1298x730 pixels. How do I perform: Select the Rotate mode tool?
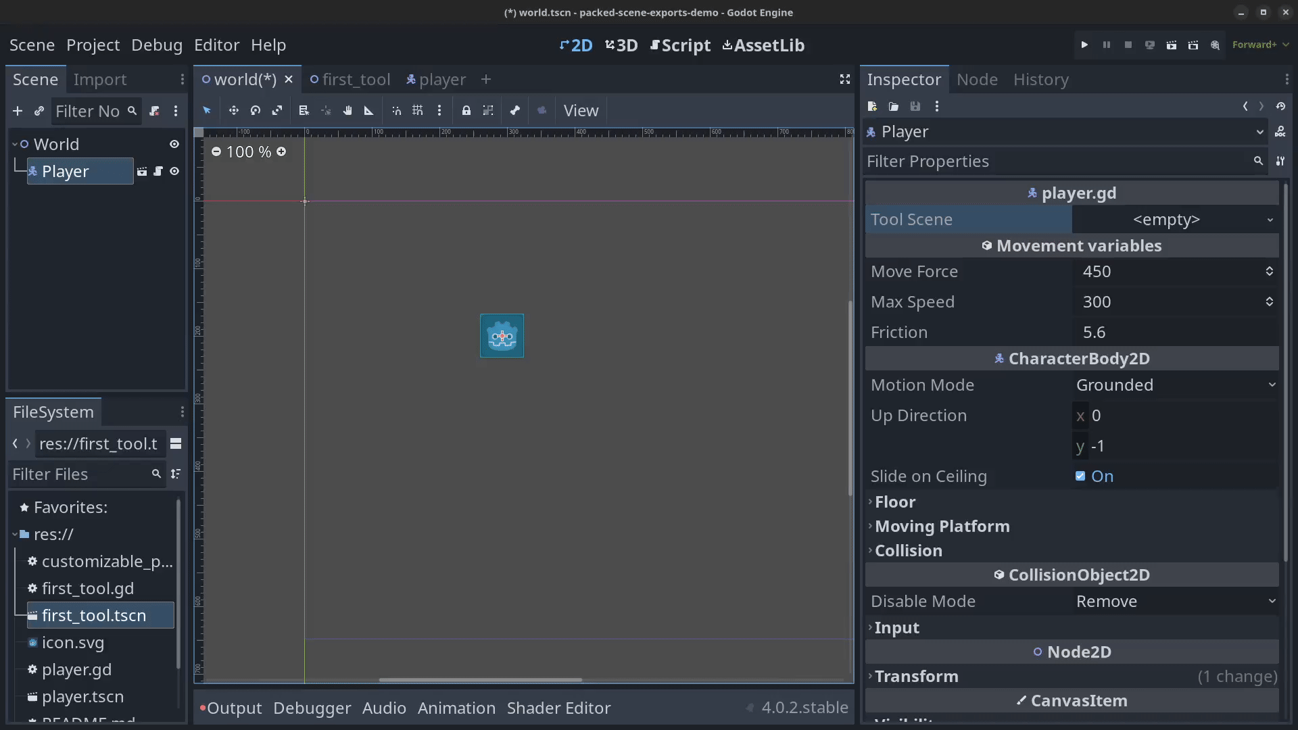256,111
